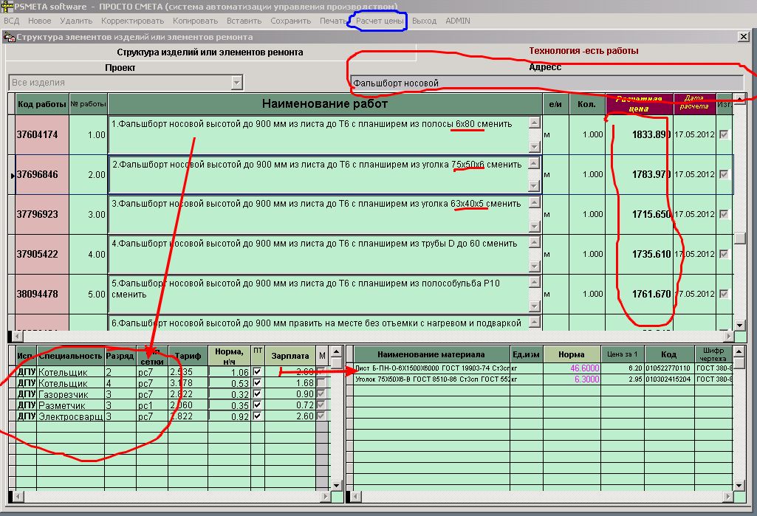
Task: Open the Печать menu
Action: [333, 21]
